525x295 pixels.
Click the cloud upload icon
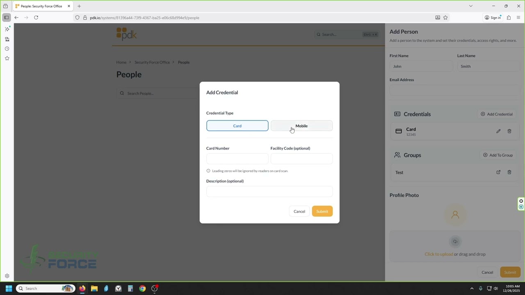click(x=455, y=242)
